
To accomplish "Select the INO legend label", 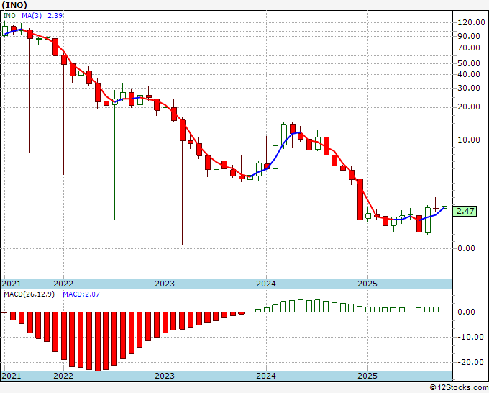I will [x=9, y=16].
